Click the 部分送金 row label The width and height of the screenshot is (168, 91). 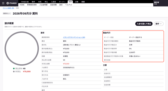pyautogui.click(x=107, y=60)
